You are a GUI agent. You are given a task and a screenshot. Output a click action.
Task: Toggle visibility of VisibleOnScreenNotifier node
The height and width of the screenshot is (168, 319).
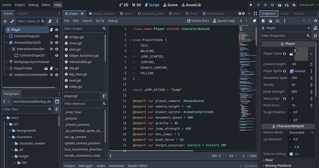click(x=57, y=75)
